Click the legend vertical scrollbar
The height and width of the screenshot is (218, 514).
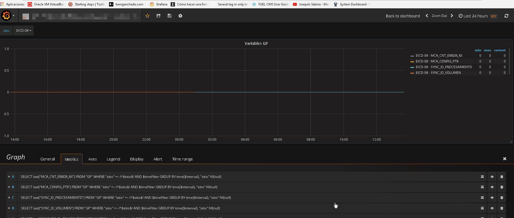pos(509,62)
